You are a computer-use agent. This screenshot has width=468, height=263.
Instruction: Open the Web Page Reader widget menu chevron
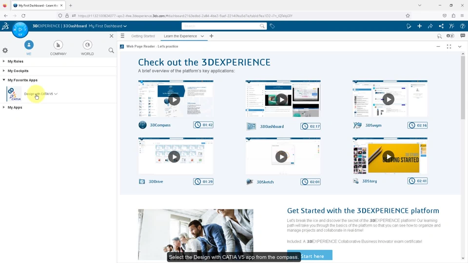click(x=460, y=47)
